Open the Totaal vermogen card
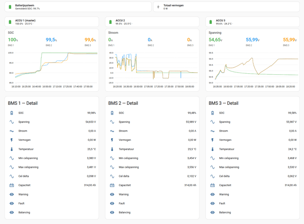Viewport: 304px width, 224px height. 226,7
